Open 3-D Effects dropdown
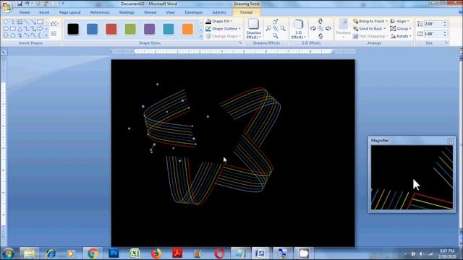Screen dimensions: 463x260 click(x=298, y=29)
